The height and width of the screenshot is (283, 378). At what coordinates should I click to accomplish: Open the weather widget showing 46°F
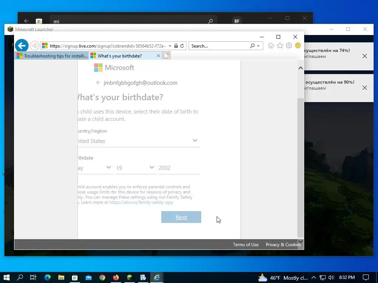(283, 278)
